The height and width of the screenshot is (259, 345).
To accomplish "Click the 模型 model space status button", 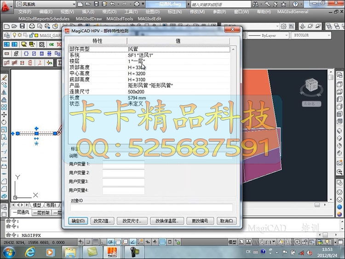I will click(x=232, y=242).
